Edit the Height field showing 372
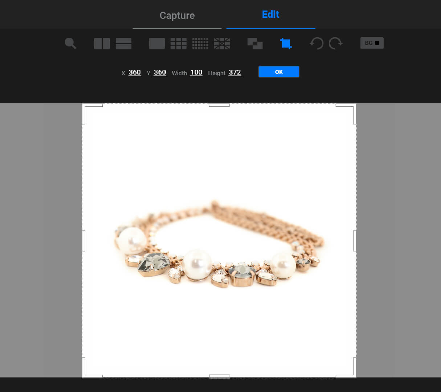Image resolution: width=441 pixels, height=392 pixels. coord(235,72)
